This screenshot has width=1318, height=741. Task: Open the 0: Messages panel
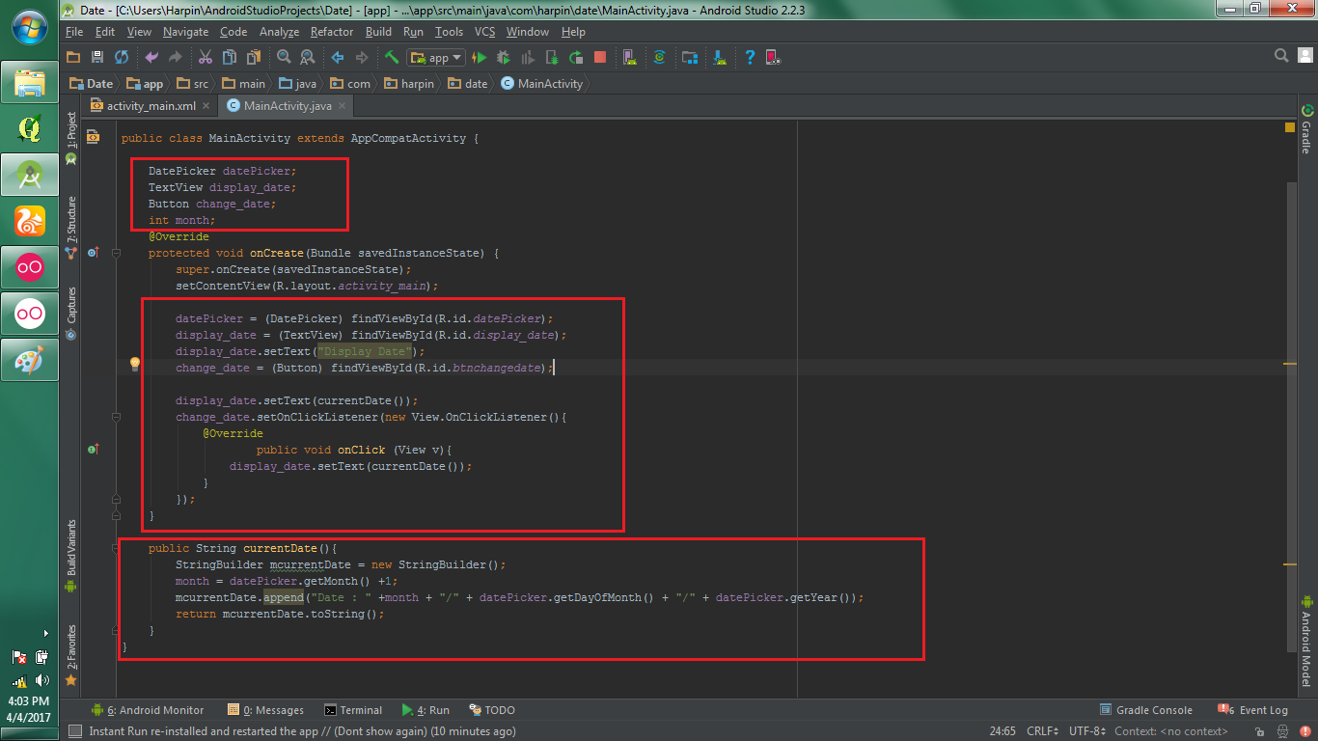coord(265,710)
